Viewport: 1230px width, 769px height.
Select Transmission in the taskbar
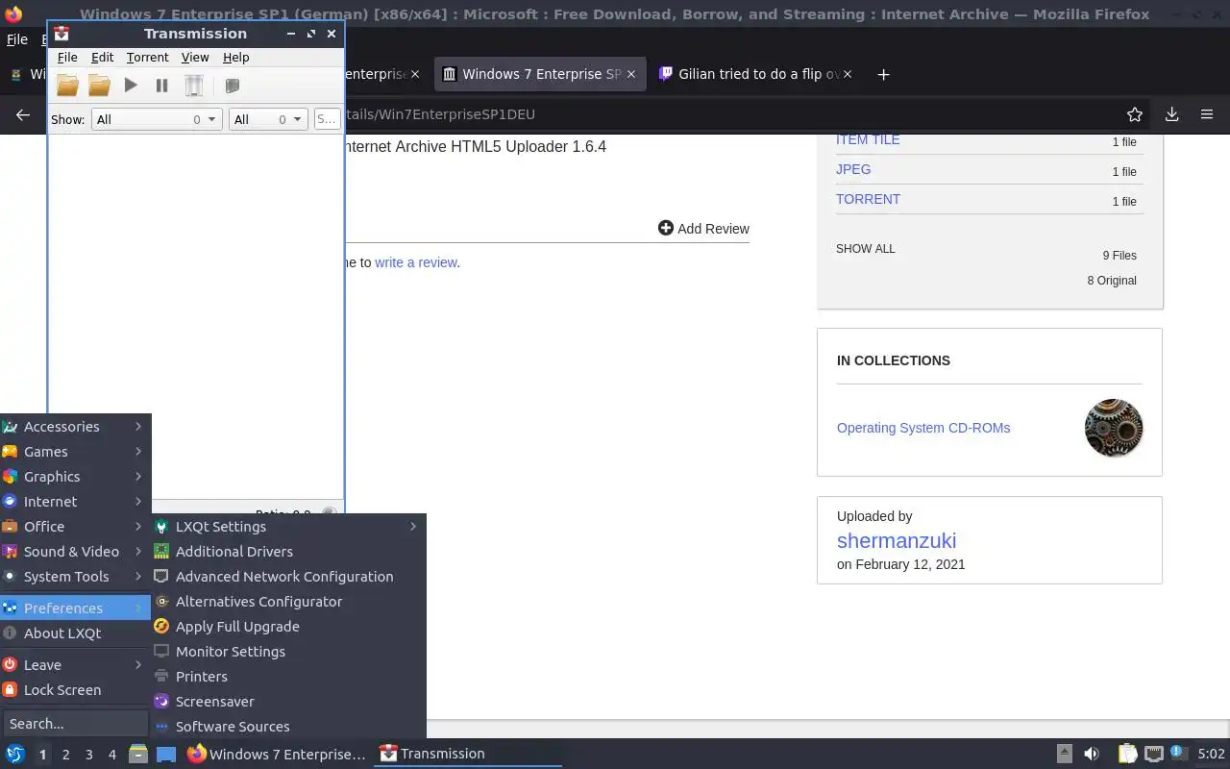pyautogui.click(x=467, y=754)
